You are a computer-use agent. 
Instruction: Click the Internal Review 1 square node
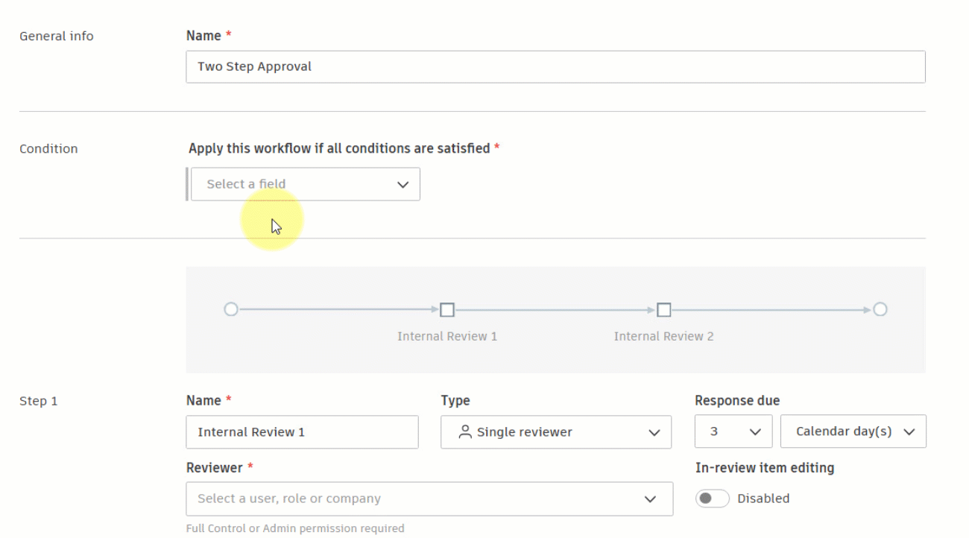[447, 310]
